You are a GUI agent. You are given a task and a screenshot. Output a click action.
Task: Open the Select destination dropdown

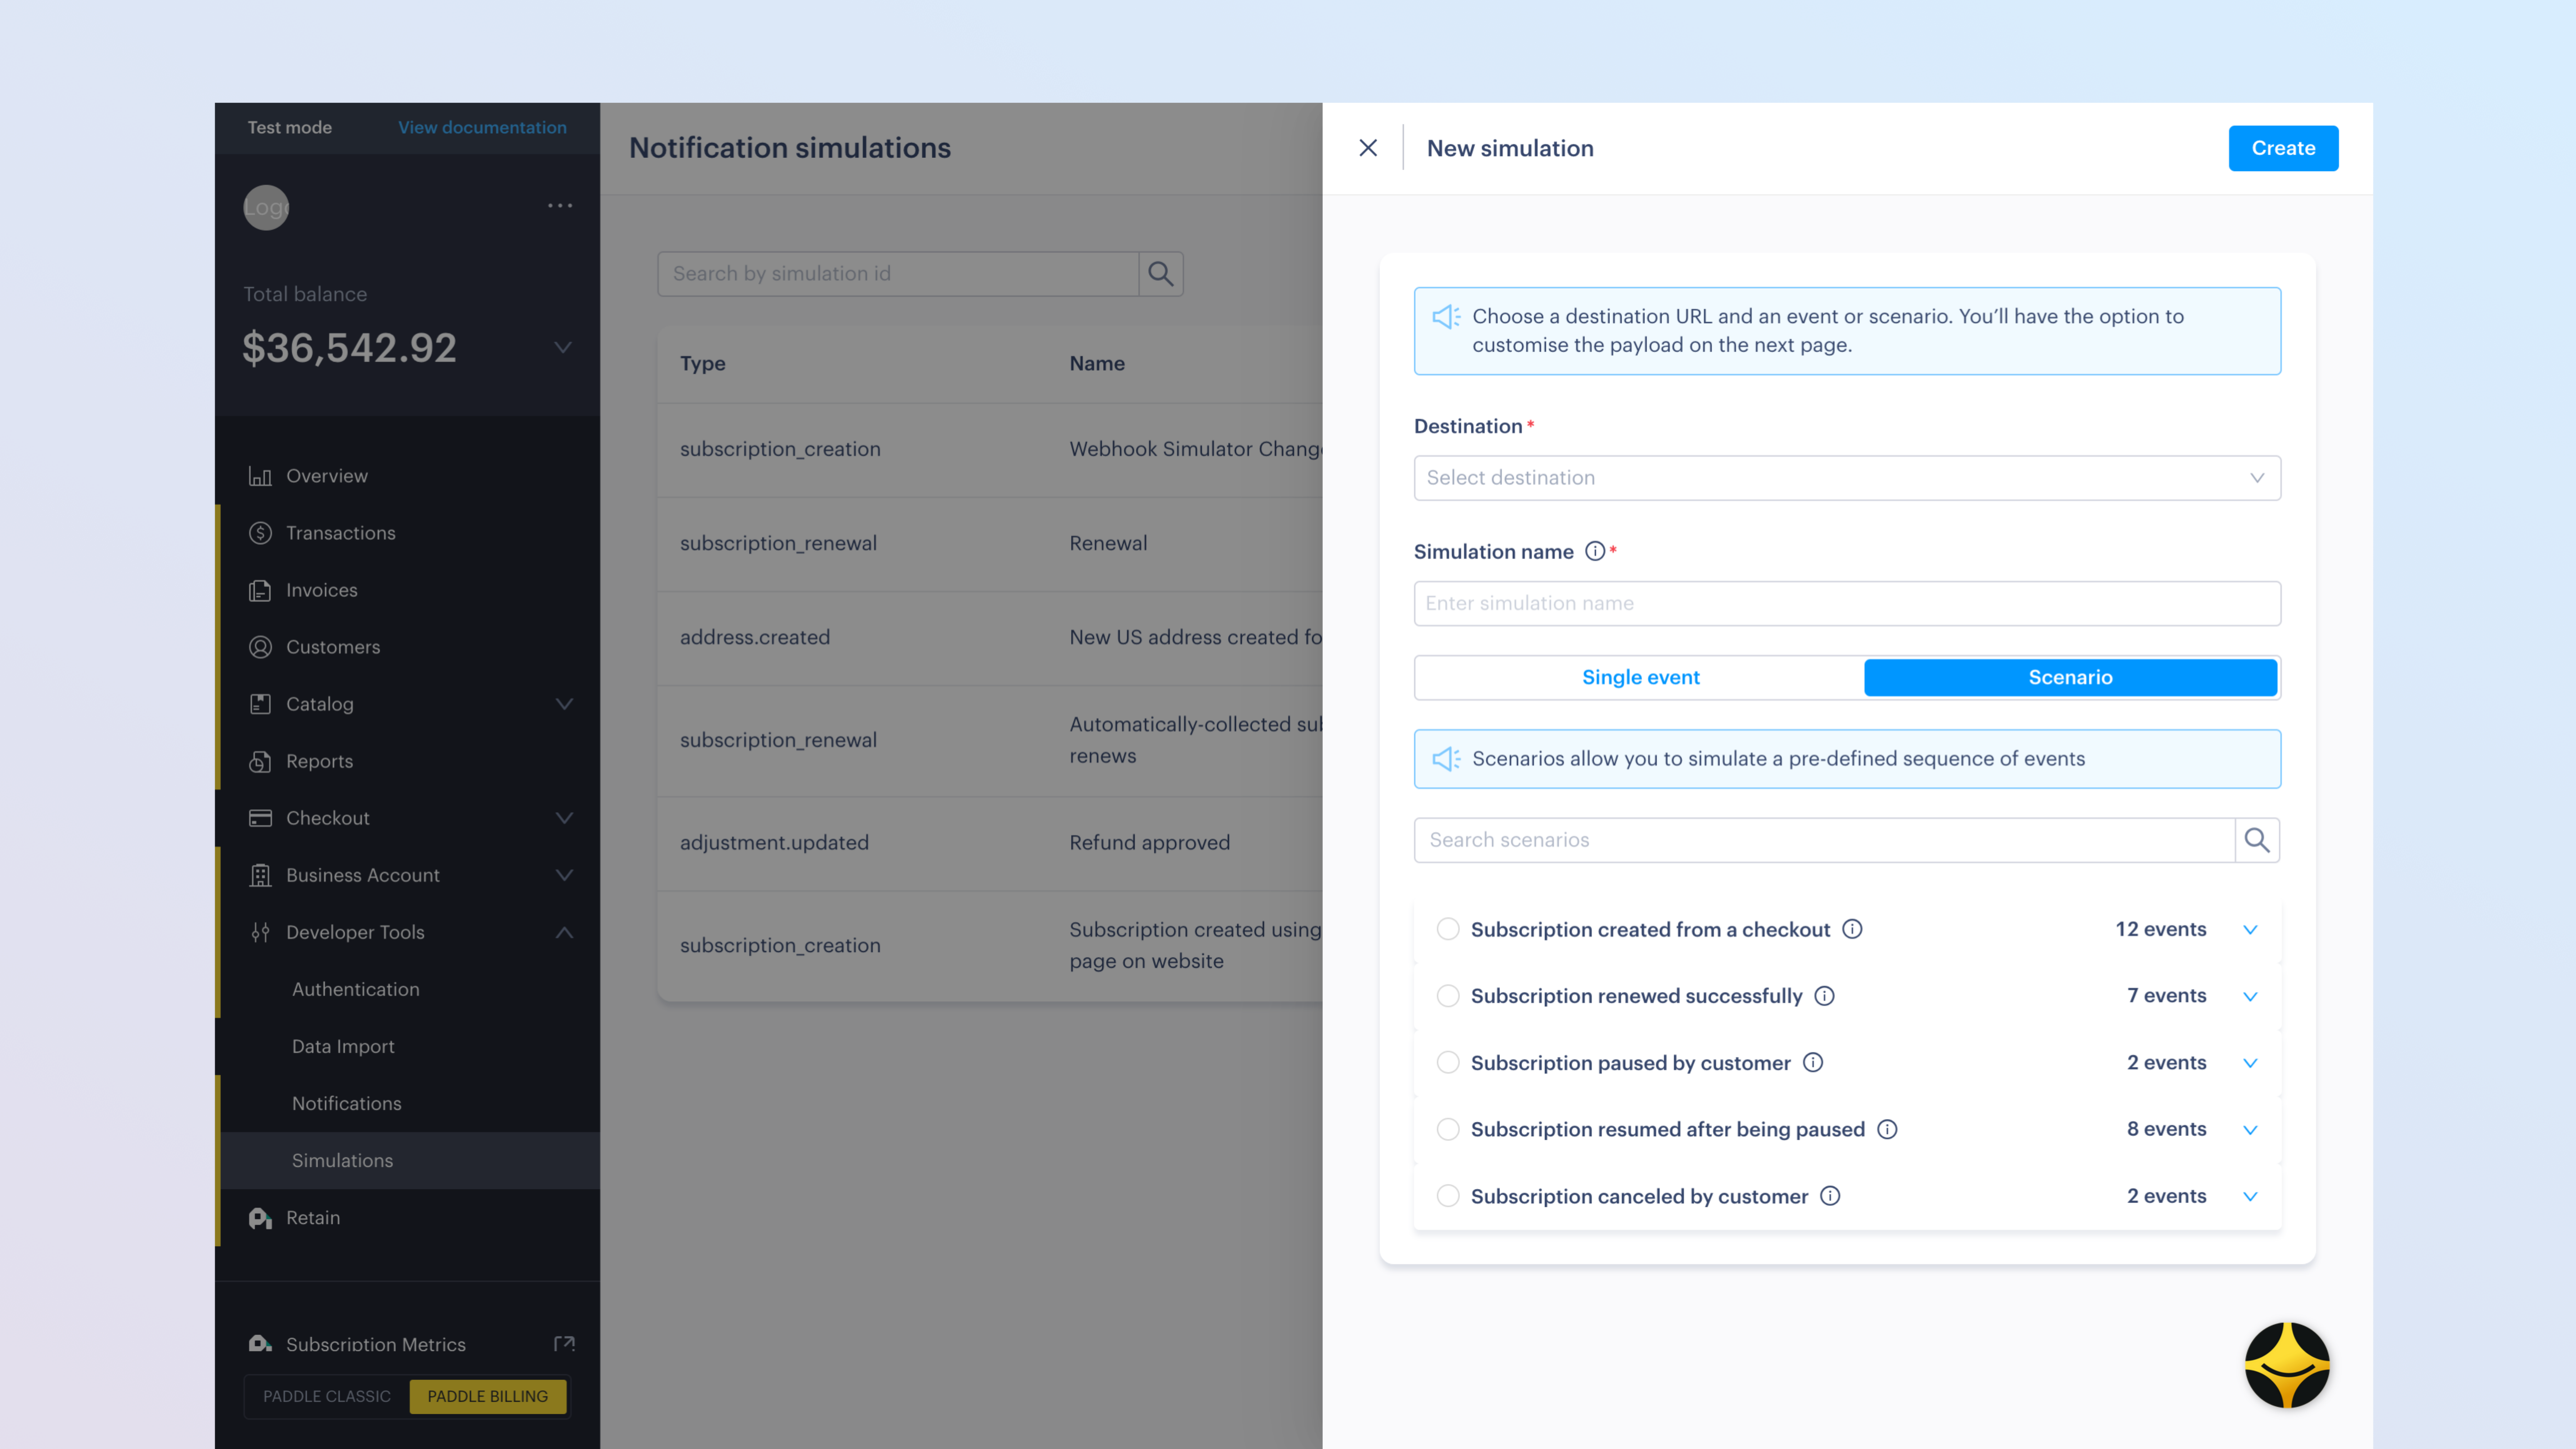1846,478
